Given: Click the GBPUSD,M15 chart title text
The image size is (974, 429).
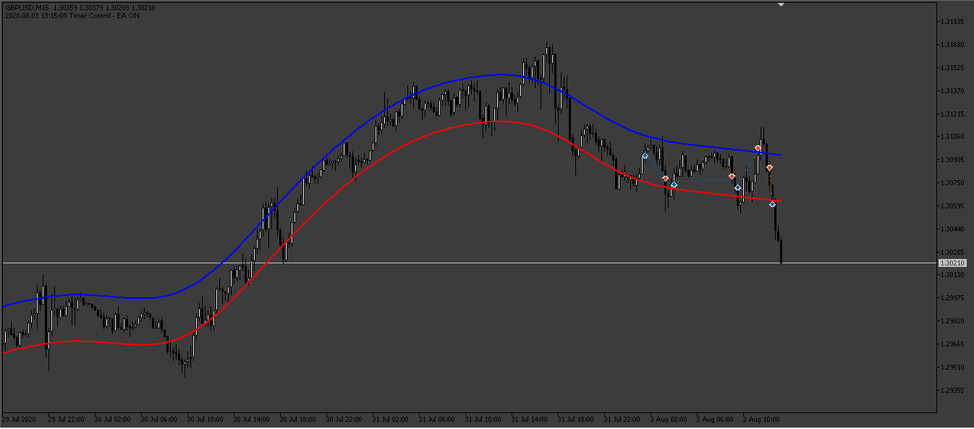Looking at the screenshot, I should (27, 7).
